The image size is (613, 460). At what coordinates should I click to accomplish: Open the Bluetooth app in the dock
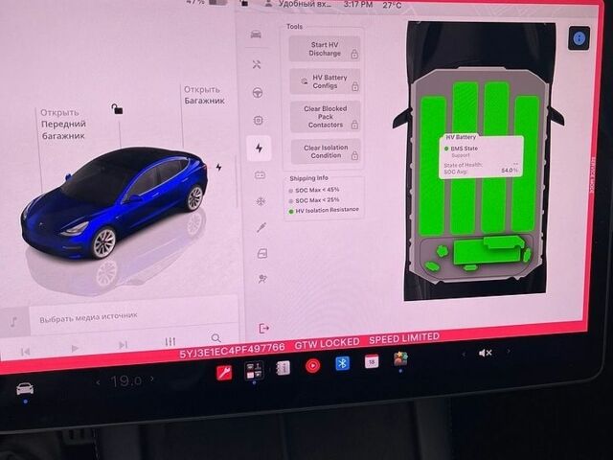coord(342,363)
